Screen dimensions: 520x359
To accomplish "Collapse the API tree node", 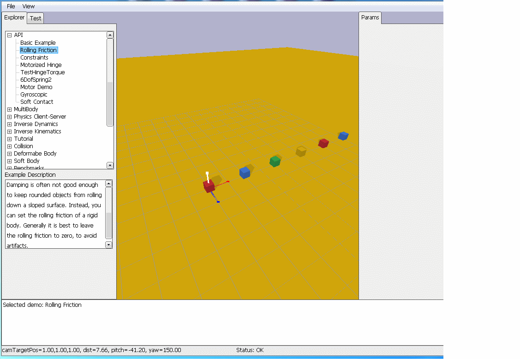I will [x=10, y=35].
